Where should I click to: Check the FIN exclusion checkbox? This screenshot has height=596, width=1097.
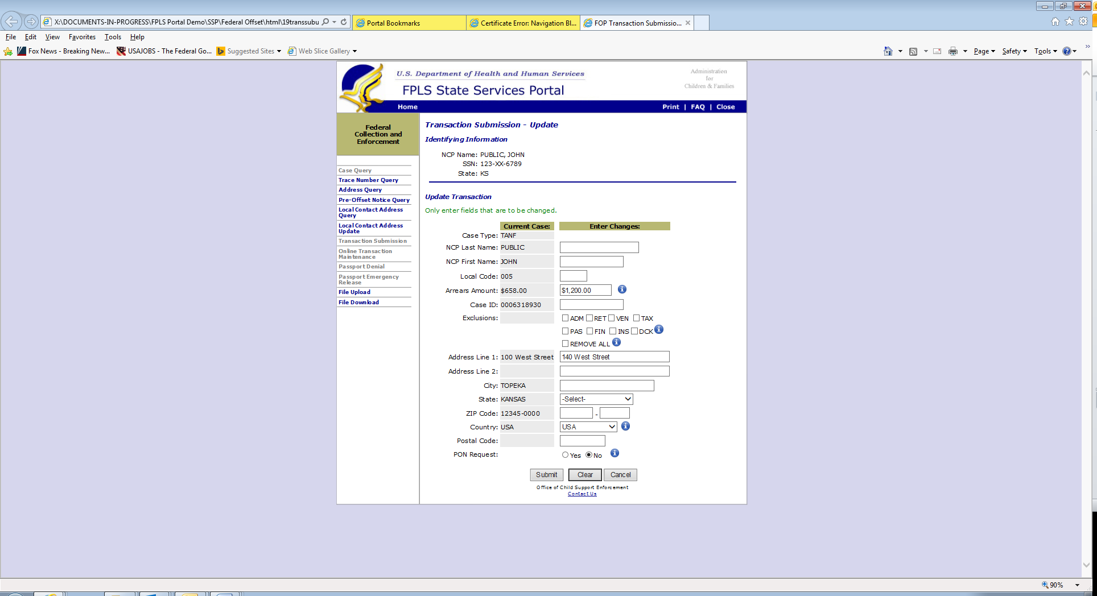click(x=590, y=332)
